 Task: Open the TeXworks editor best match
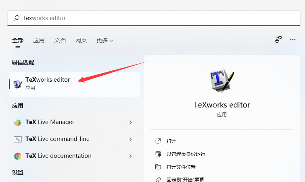[x=74, y=84]
